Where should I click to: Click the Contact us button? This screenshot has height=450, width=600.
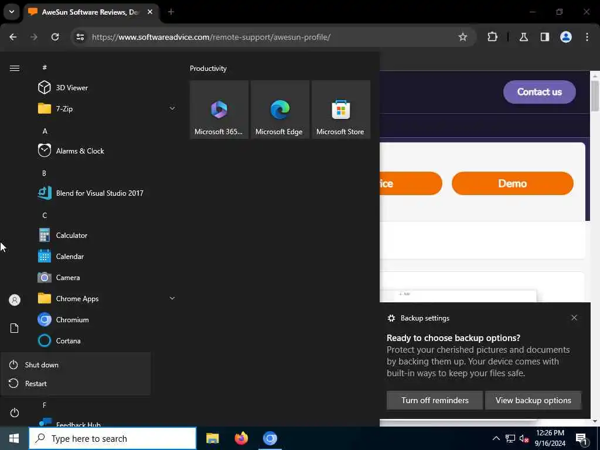pos(539,92)
